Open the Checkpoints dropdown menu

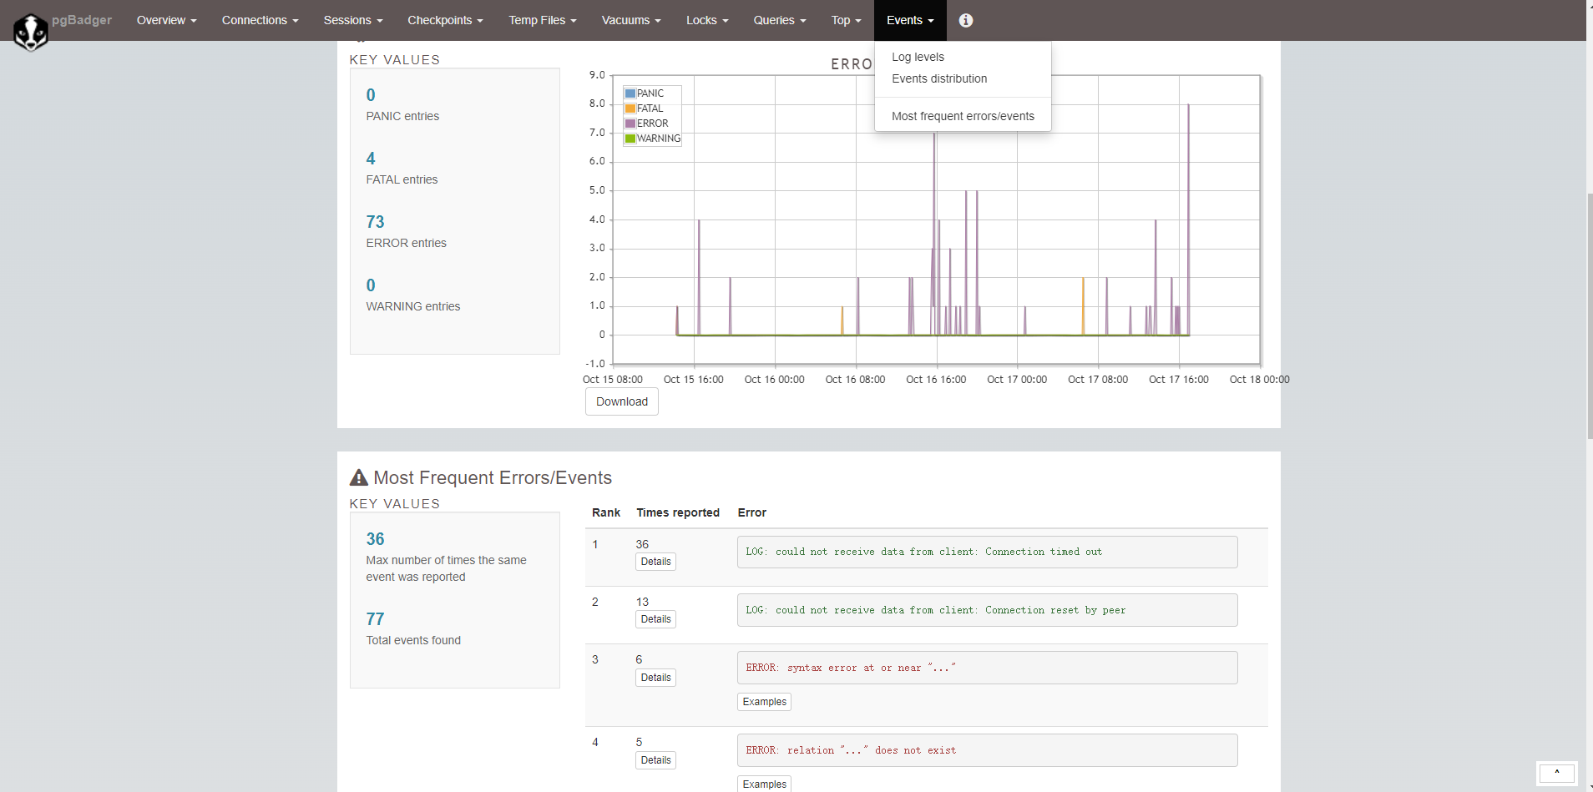click(445, 20)
